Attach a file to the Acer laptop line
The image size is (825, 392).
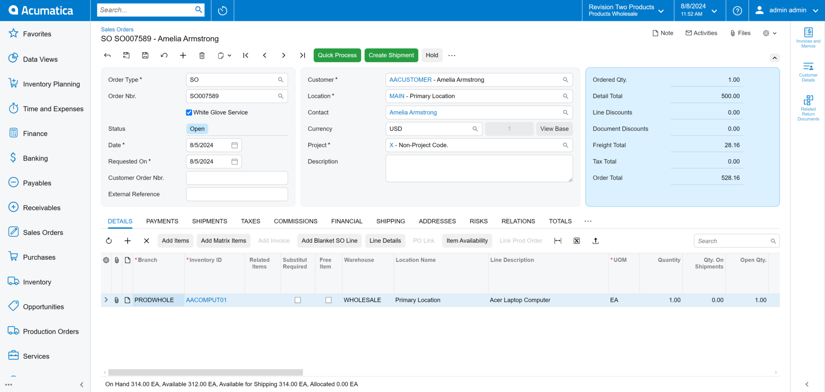[117, 300]
